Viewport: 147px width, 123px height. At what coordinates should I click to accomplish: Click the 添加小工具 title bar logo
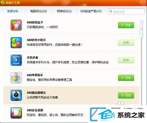coord(3,2)
